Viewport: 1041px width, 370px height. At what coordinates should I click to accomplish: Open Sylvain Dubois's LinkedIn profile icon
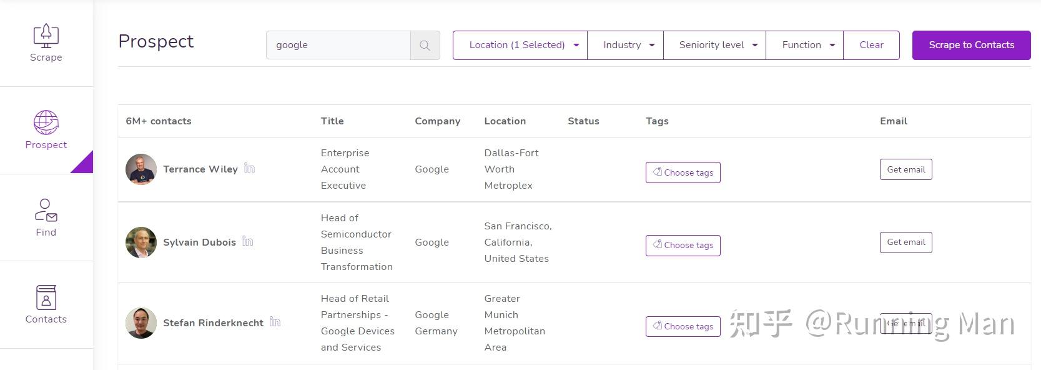[x=247, y=241]
